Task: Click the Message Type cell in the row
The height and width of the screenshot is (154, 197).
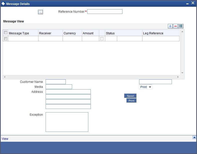Action: coord(23,39)
